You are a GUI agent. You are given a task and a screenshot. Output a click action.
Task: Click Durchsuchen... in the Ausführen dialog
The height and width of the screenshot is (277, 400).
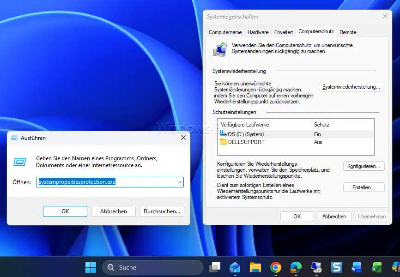point(162,211)
